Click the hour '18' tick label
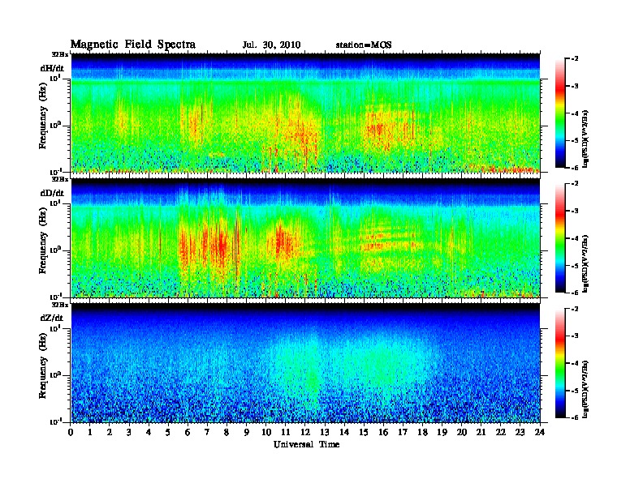Viewport: 643px width, 496px height. [422, 432]
